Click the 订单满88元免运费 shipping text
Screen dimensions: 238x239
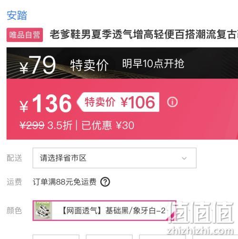(x=64, y=182)
